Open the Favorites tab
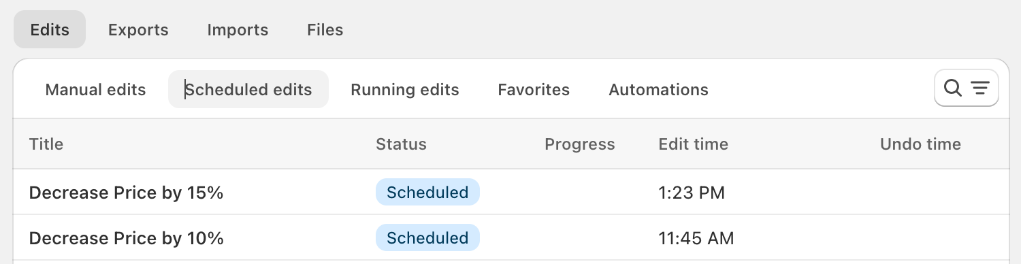 coord(534,90)
